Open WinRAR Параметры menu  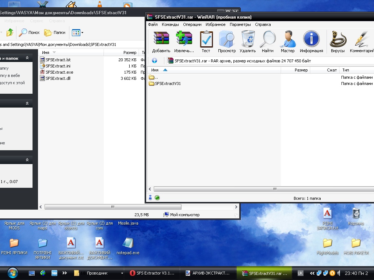(240, 24)
